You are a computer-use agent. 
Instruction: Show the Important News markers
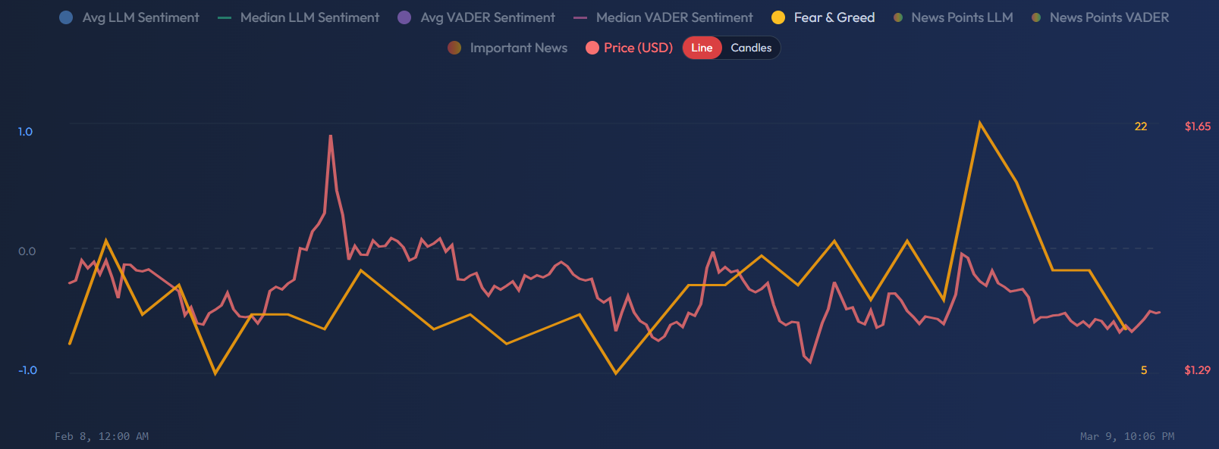(x=519, y=47)
